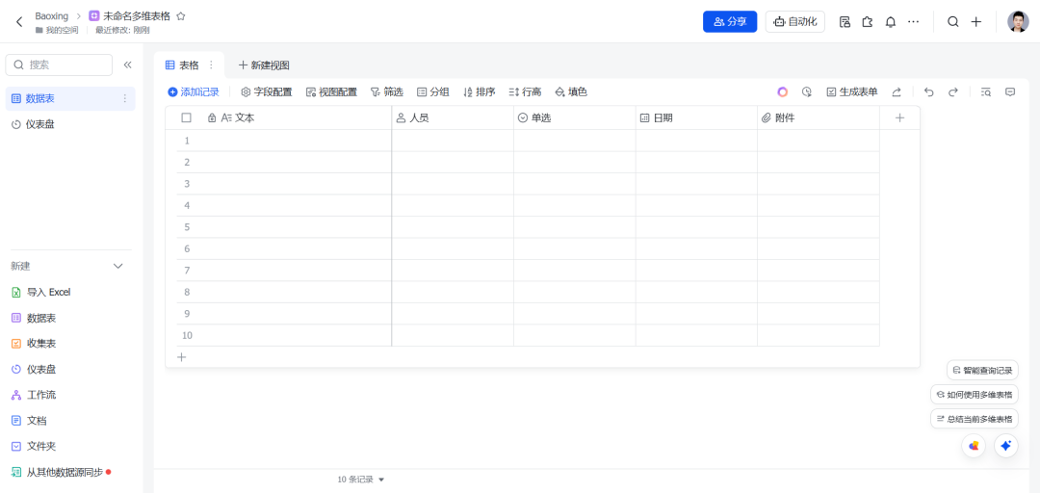The width and height of the screenshot is (1040, 493).
Task: Click the blue 分享 button
Action: coord(730,22)
